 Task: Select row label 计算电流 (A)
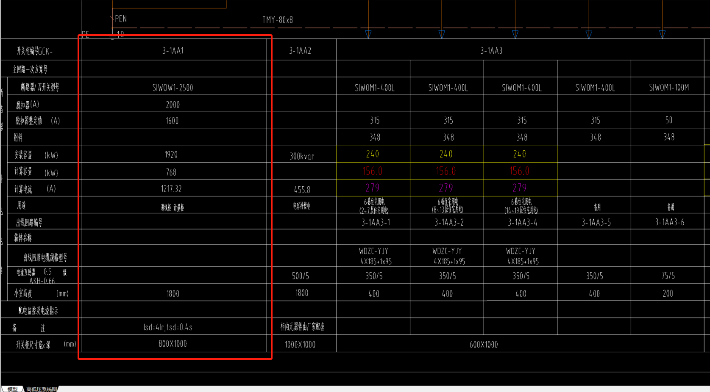click(x=35, y=189)
